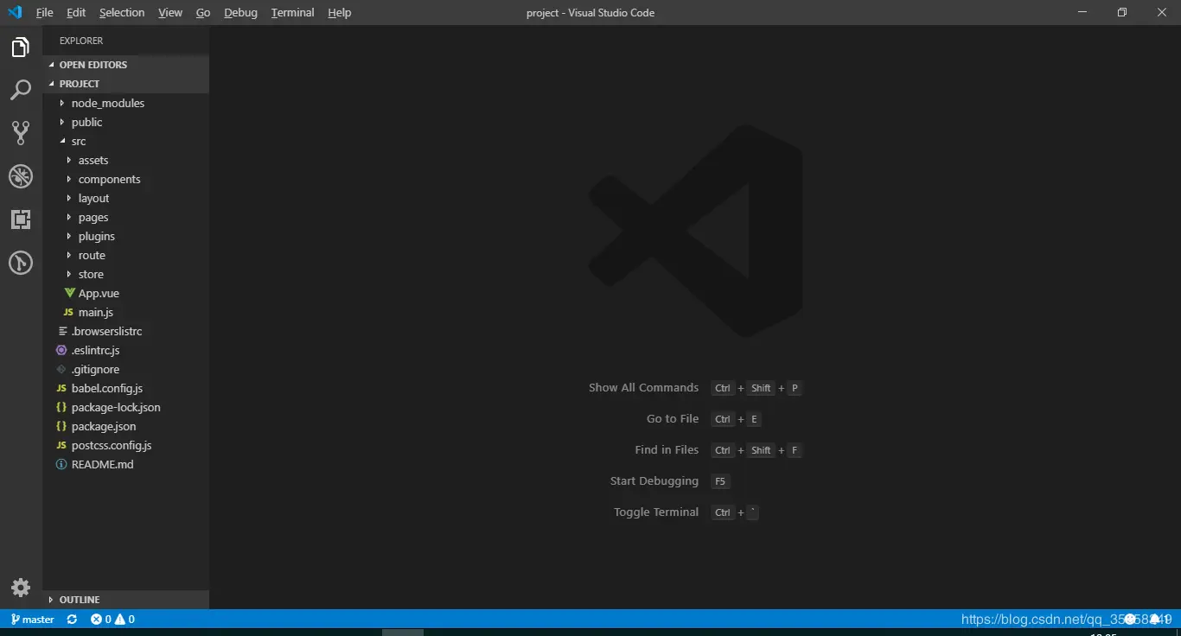
Task: Click the JS icon beside babel.config.js
Action: tap(61, 388)
